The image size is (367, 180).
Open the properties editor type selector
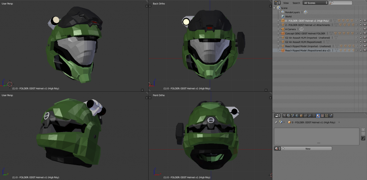coord(278,115)
